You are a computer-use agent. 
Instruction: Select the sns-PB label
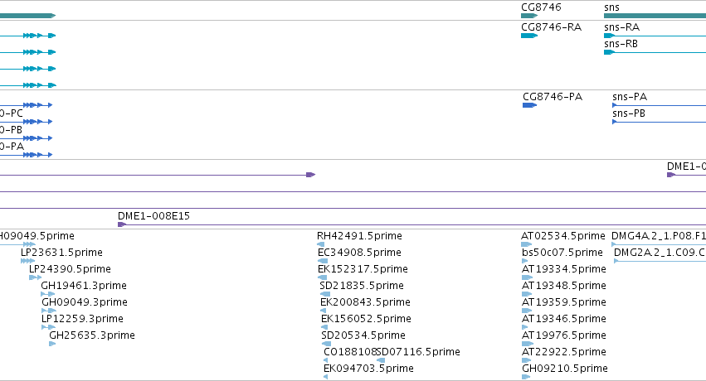pos(629,113)
